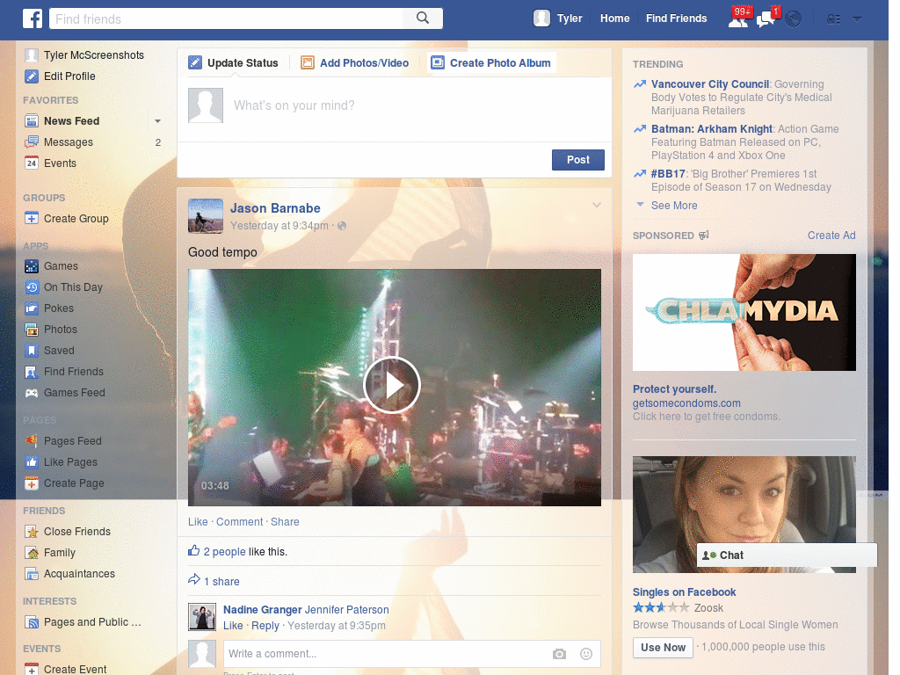Screen dimensions: 900x675
Task: Insert an emoji in the comment box
Action: click(x=585, y=655)
